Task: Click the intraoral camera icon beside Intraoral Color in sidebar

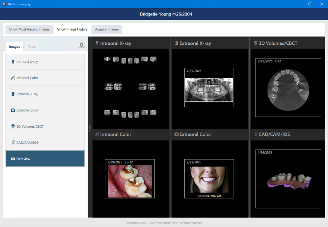Action: [x=13, y=78]
